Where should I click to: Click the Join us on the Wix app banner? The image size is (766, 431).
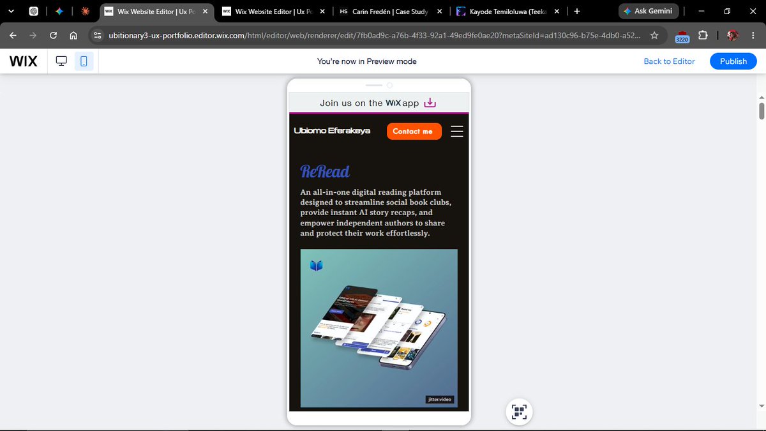pos(379,103)
